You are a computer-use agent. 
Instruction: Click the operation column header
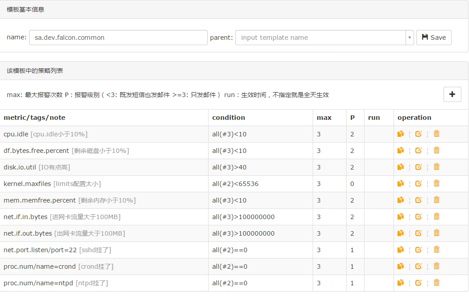pyautogui.click(x=414, y=118)
